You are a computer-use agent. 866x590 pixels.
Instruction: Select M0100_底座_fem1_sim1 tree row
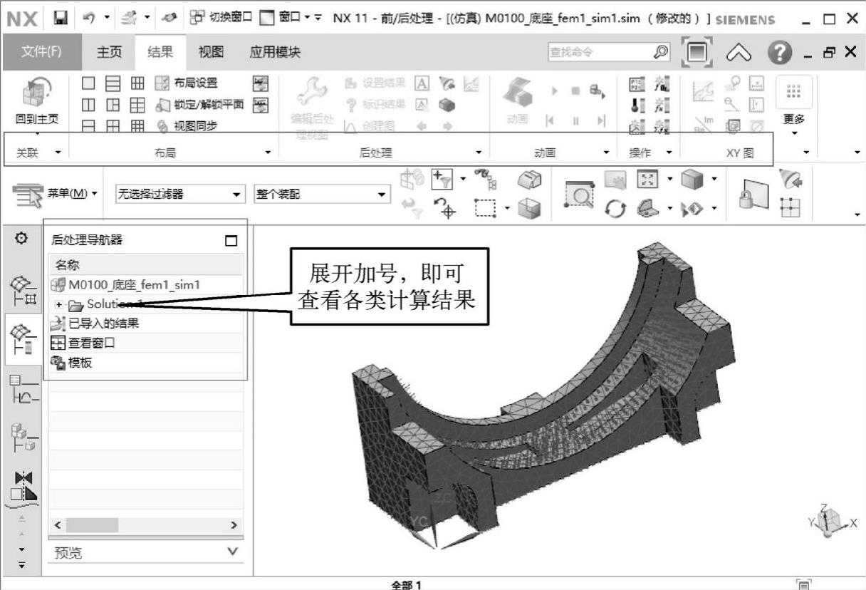(x=146, y=285)
